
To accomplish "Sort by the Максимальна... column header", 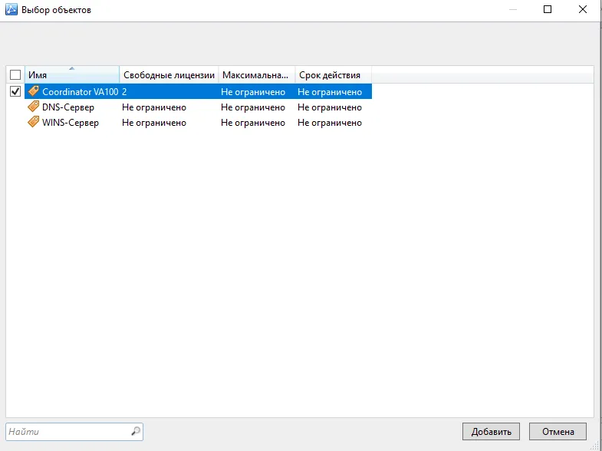I will pyautogui.click(x=257, y=74).
